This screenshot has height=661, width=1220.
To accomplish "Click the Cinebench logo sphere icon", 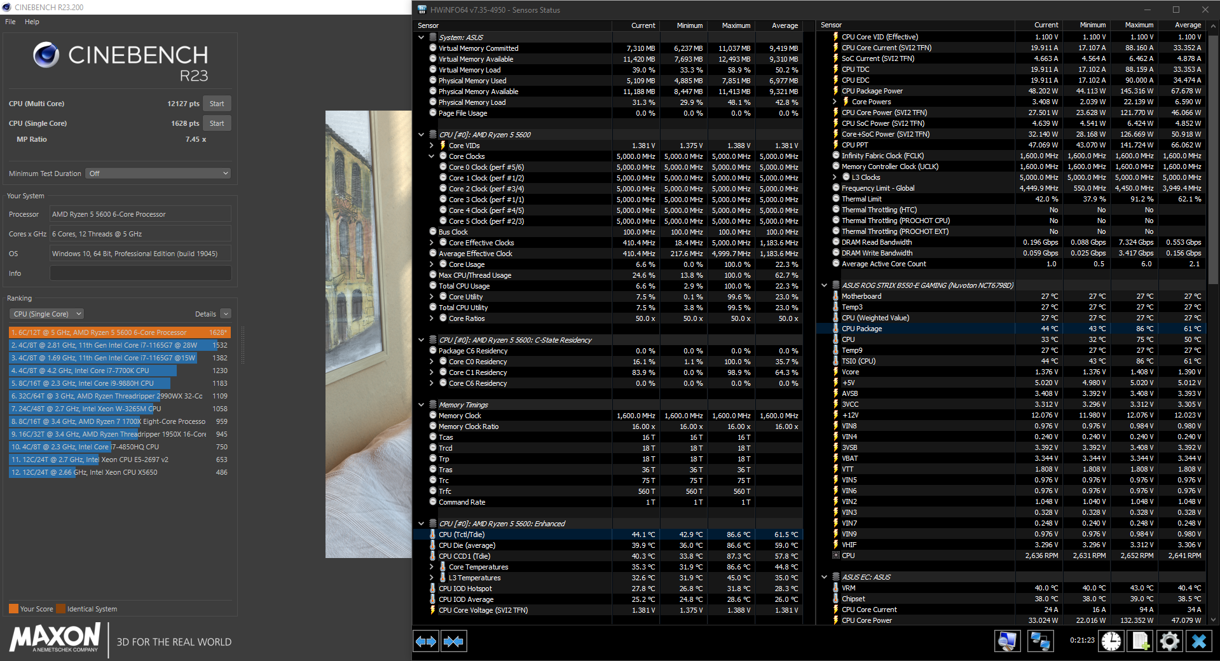I will coord(46,55).
